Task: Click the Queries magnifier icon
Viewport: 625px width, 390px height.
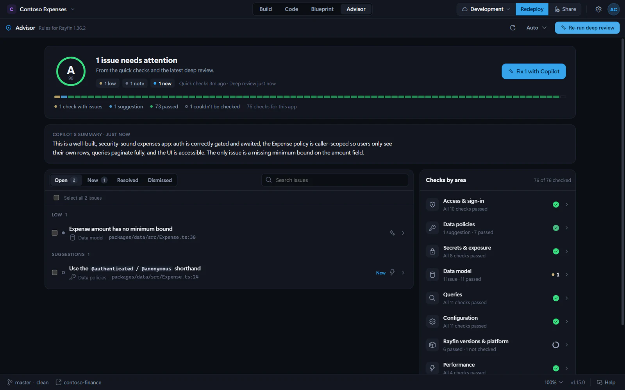Action: pyautogui.click(x=432, y=298)
